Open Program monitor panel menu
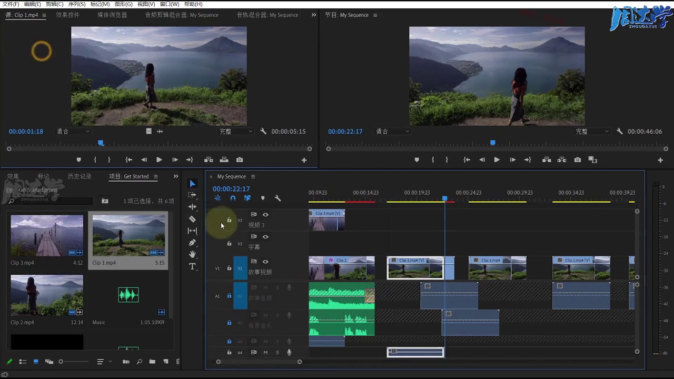The height and width of the screenshot is (379, 674). 375,15
